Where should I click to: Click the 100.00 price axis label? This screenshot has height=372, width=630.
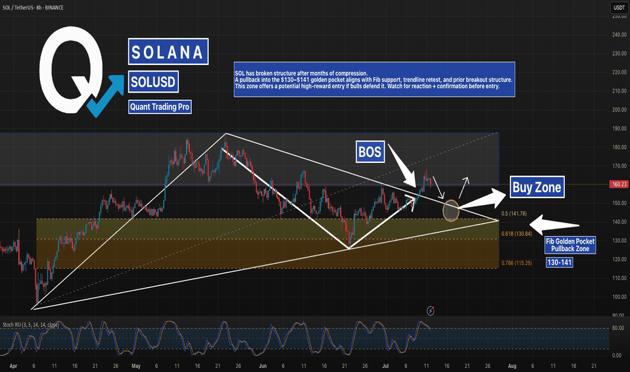tap(619, 297)
